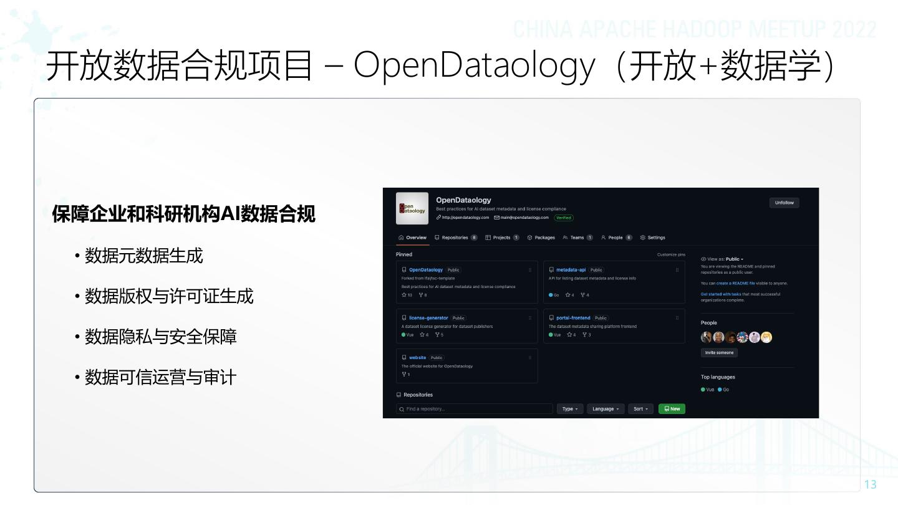
Task: Click the fork count on website card
Action: click(x=406, y=375)
